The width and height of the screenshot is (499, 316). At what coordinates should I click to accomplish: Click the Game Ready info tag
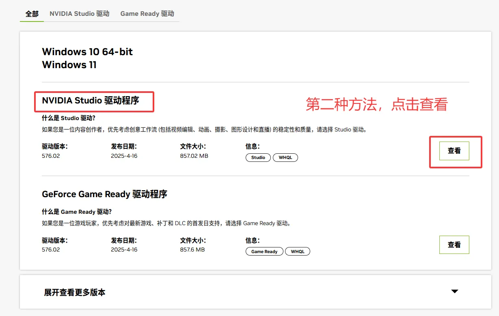click(264, 252)
